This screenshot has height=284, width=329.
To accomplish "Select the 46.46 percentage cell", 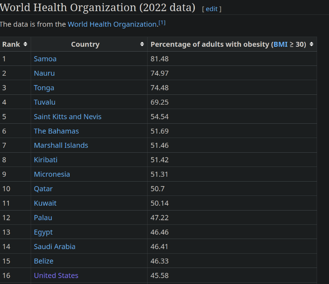I will (x=232, y=232).
